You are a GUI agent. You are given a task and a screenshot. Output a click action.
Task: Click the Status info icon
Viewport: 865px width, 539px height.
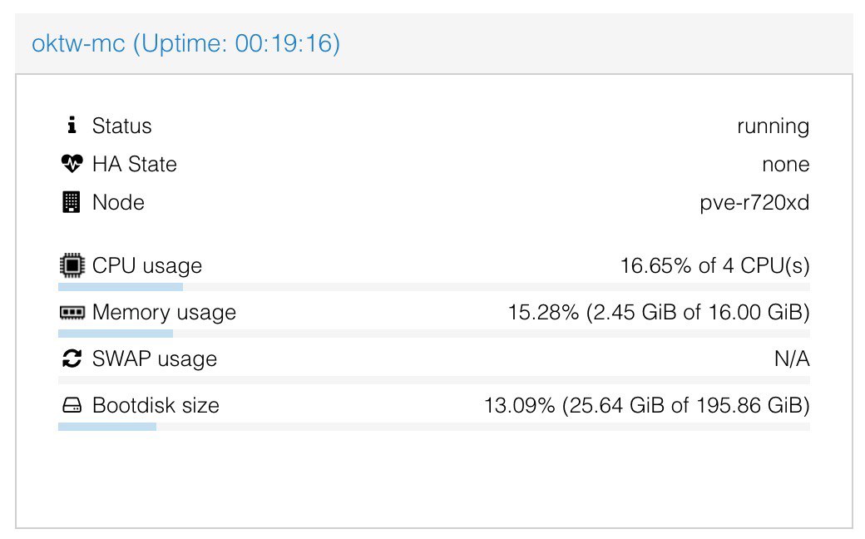(72, 126)
